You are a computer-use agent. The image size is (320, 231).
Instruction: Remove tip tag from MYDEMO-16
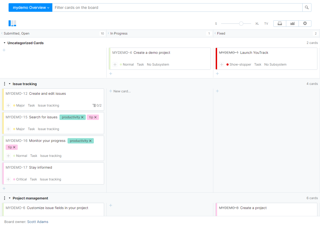(14, 147)
